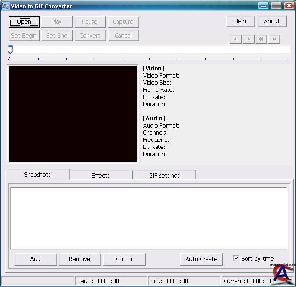
Task: Click the fast forward double-arrow icon
Action: point(274,39)
